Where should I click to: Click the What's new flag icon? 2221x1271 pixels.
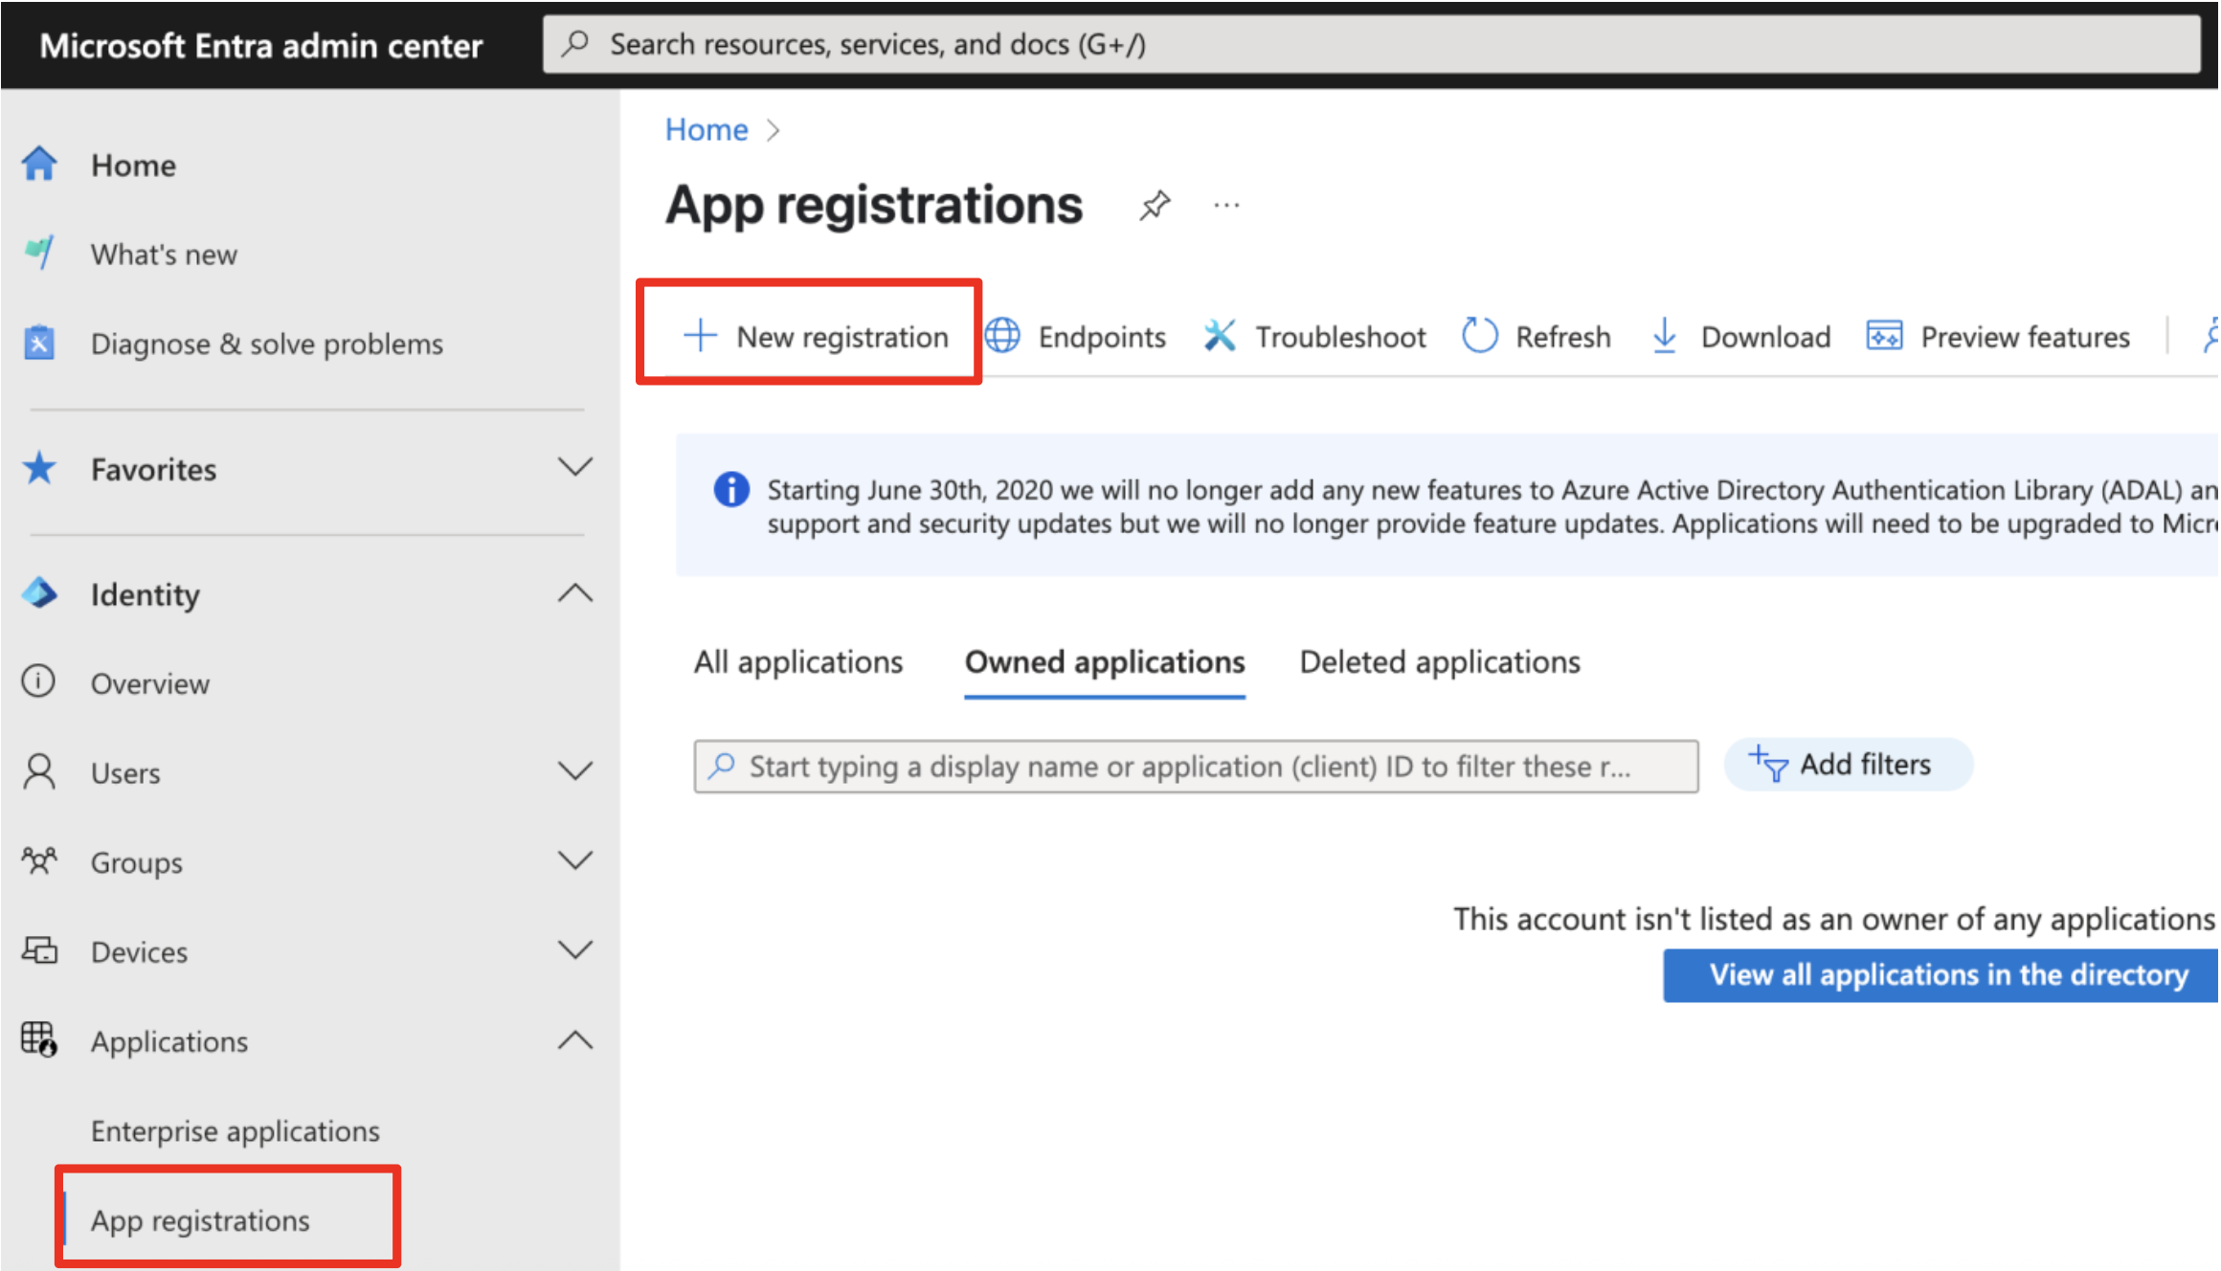click(39, 253)
